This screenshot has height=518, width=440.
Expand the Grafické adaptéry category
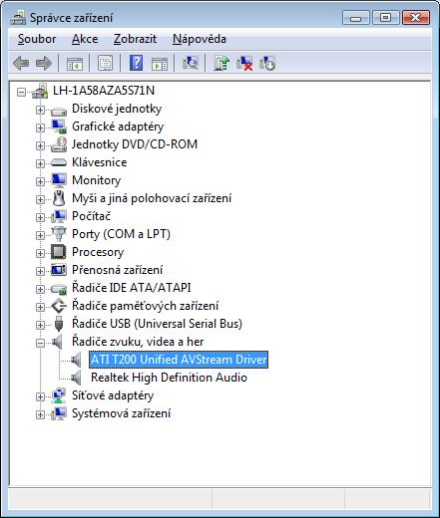[40, 128]
